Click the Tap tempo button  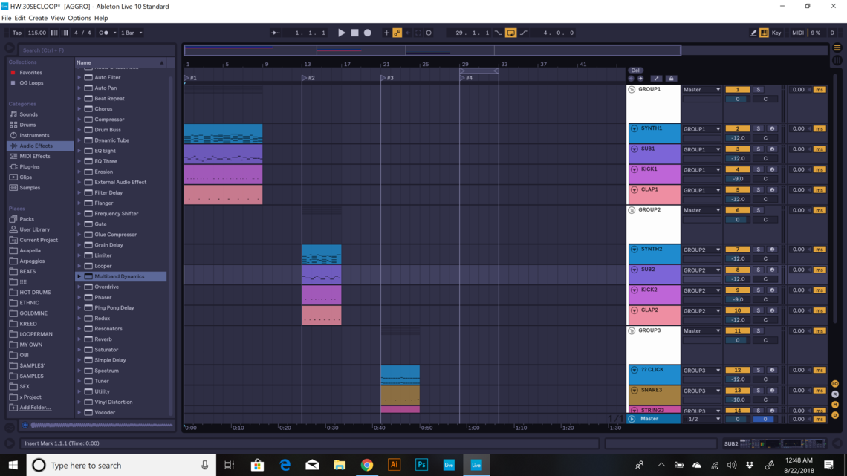click(17, 33)
